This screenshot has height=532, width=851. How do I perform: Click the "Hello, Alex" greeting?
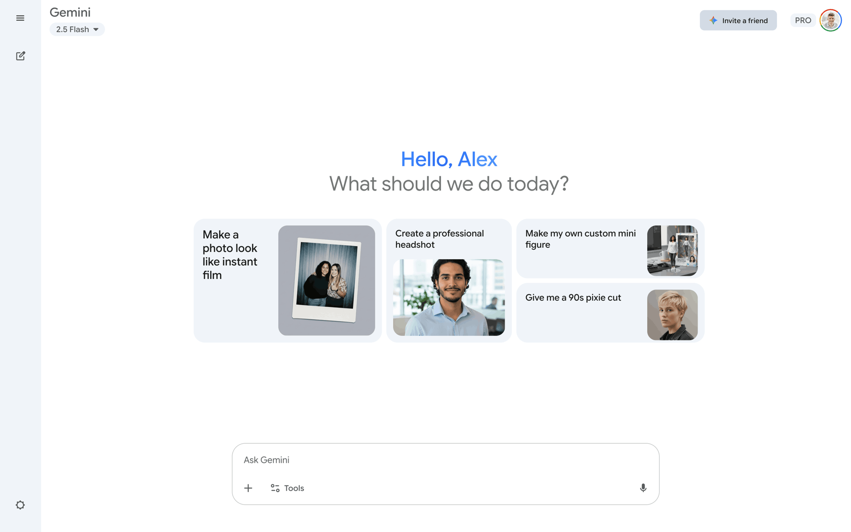point(449,159)
